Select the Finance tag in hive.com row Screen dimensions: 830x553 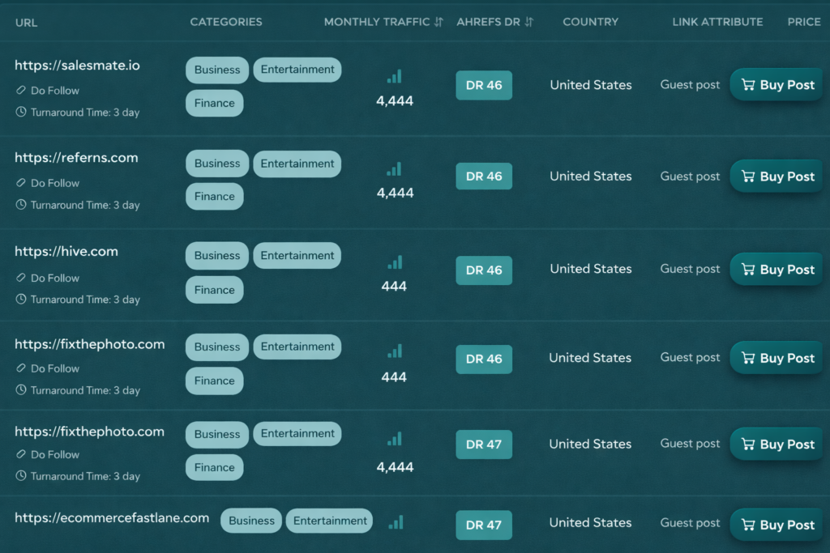tap(214, 290)
